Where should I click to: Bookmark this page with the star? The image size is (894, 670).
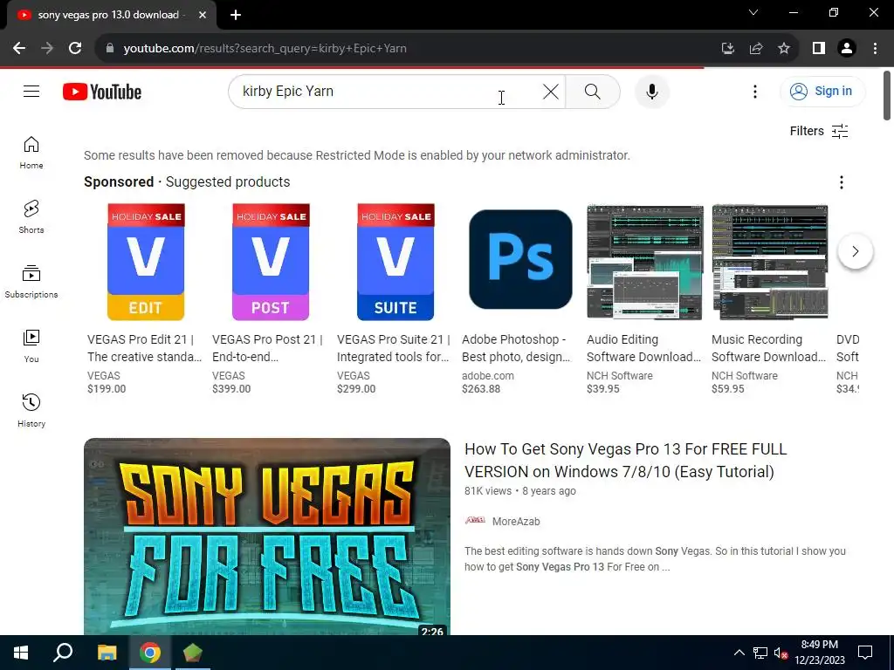(784, 49)
